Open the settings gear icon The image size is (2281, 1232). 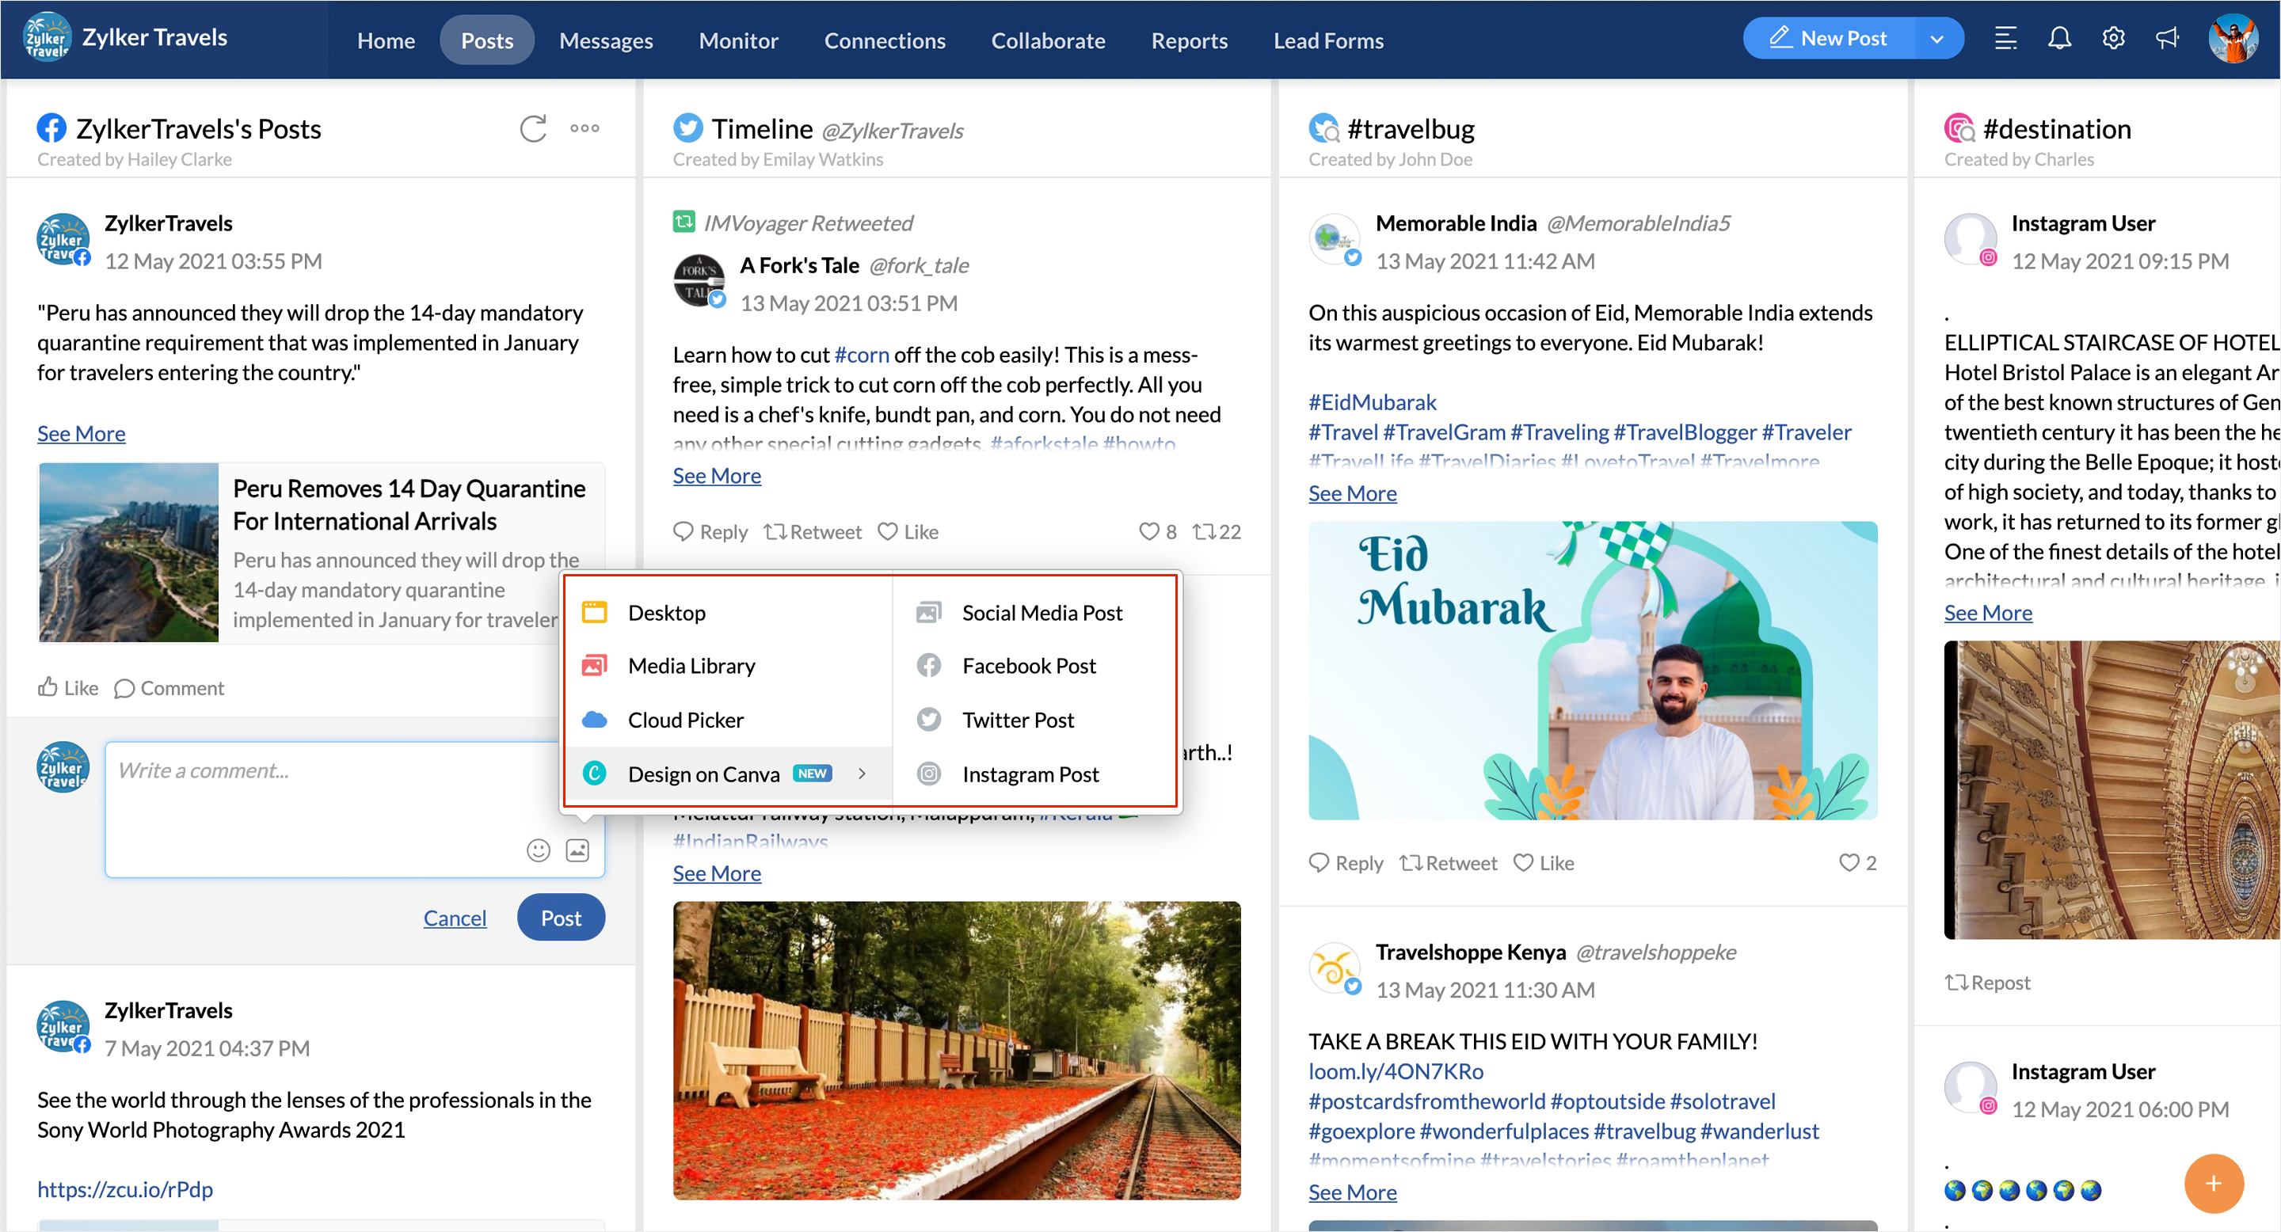[x=2114, y=39]
